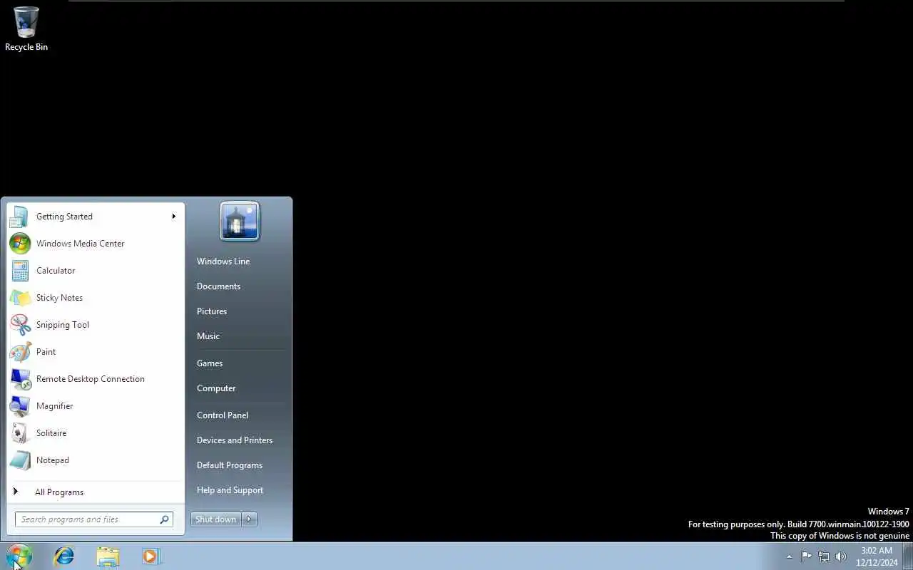Show hidden tray icons arrow
913x570 pixels.
(x=789, y=556)
